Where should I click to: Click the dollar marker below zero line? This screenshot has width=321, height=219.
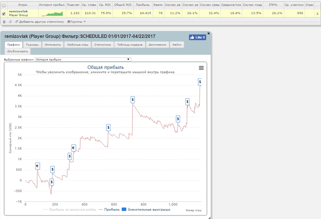pos(51,182)
